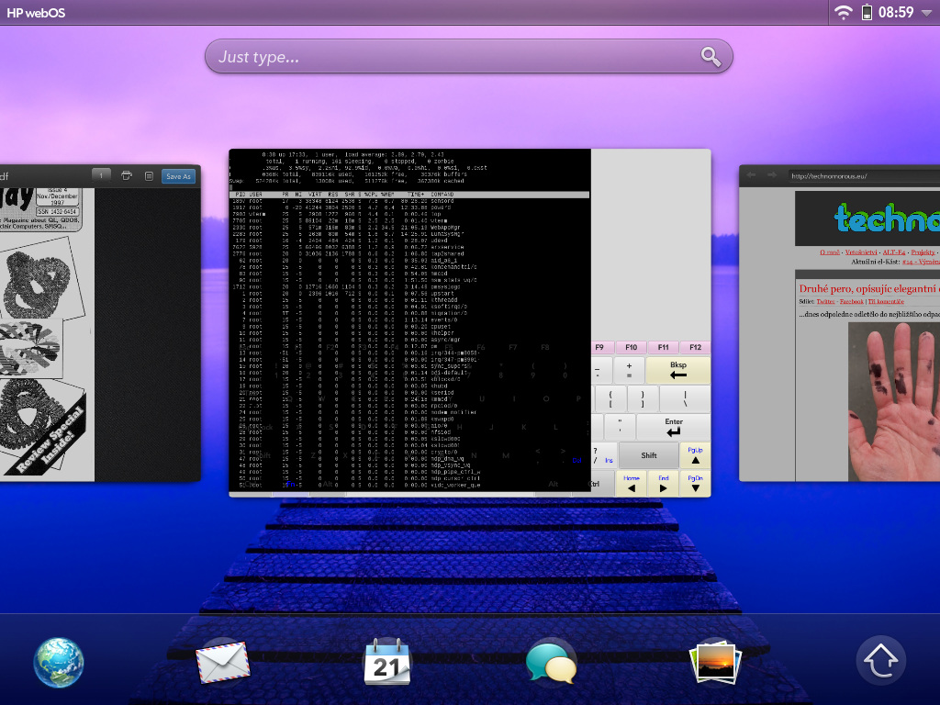Open the app launcher up-arrow icon
Screen dimensions: 940x705
(x=880, y=662)
